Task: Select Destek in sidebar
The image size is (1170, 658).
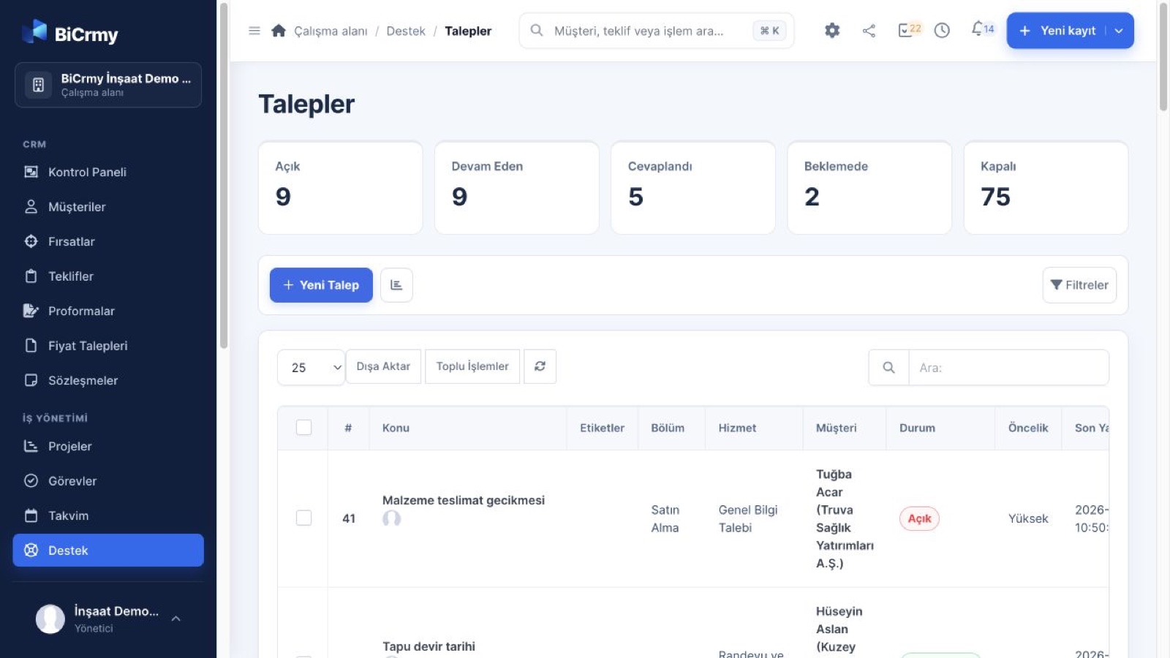Action: (x=108, y=551)
